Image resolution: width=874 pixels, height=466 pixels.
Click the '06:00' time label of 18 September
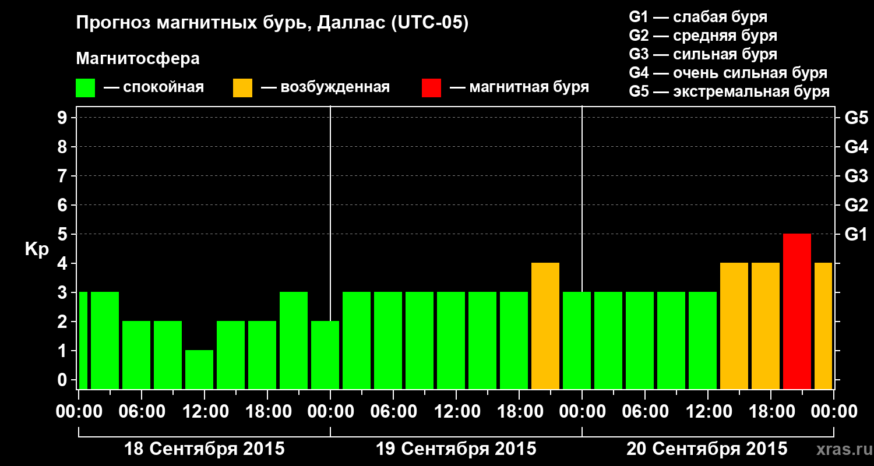click(x=142, y=412)
